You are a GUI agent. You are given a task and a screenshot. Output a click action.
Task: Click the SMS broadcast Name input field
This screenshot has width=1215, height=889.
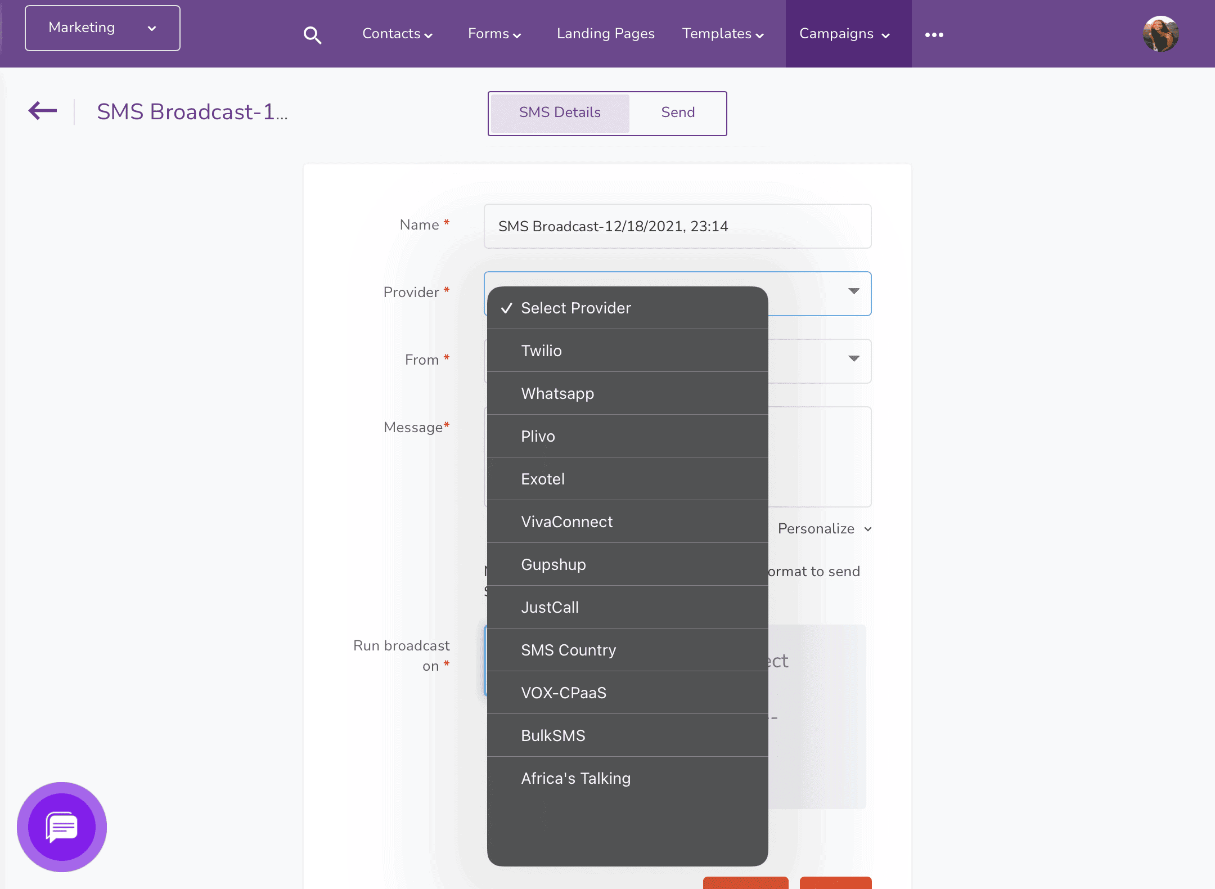click(x=677, y=226)
